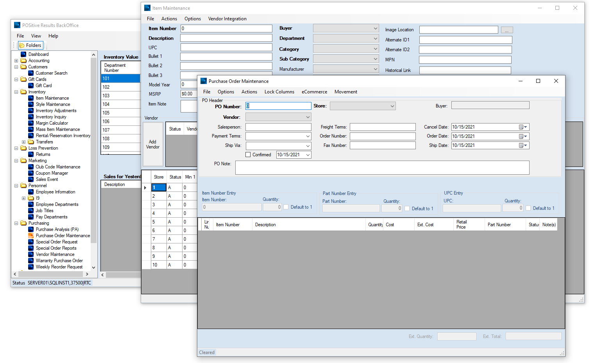Check Default to 1 under Item Number Entry
Screen dimensions: 596x363
click(286, 207)
